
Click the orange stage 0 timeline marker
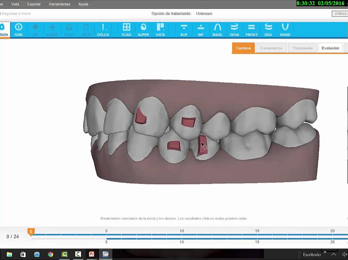point(31,232)
